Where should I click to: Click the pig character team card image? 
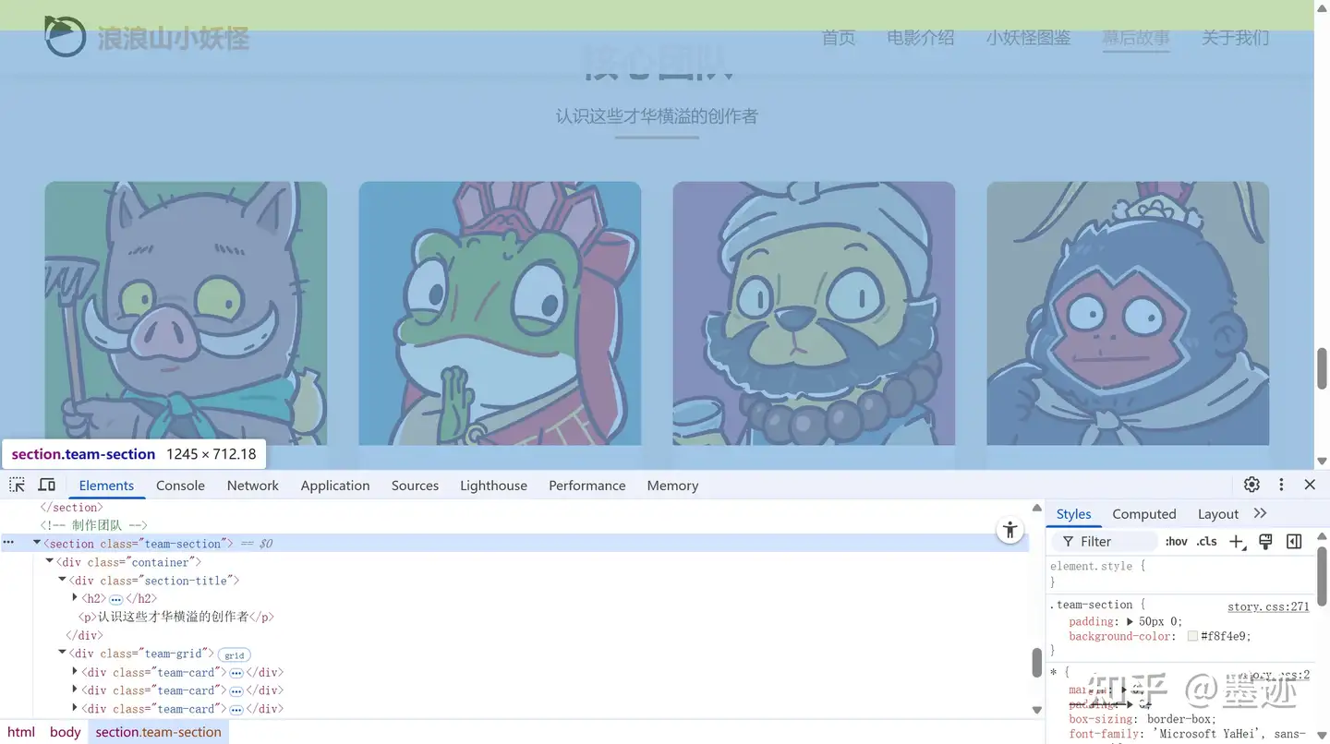[x=186, y=313]
